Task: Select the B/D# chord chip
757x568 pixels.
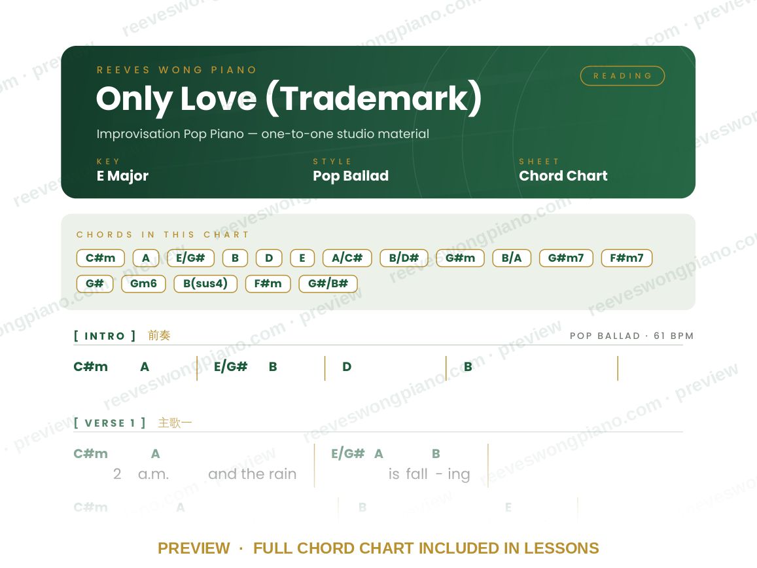Action: point(404,258)
